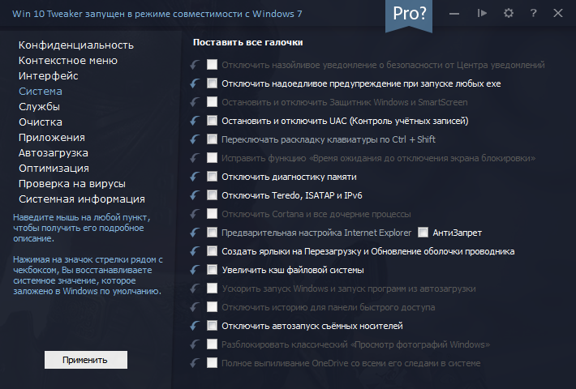
Task: Open settings via the gear icon
Action: (509, 14)
